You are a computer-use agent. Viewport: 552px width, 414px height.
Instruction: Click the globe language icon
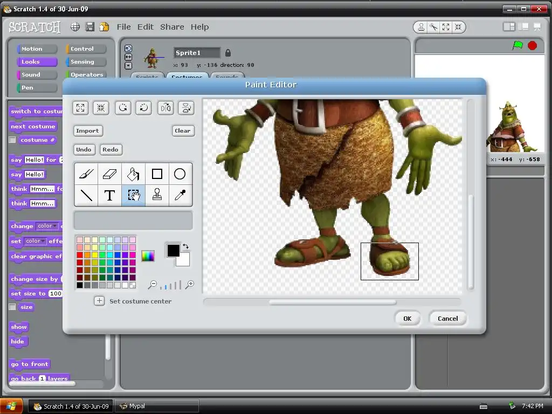point(75,27)
